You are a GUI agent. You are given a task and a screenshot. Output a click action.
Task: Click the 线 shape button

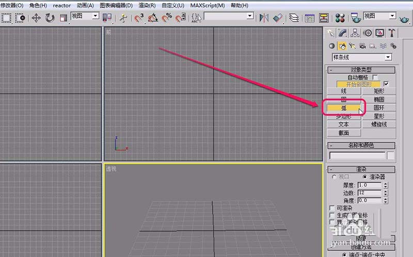[x=344, y=91]
